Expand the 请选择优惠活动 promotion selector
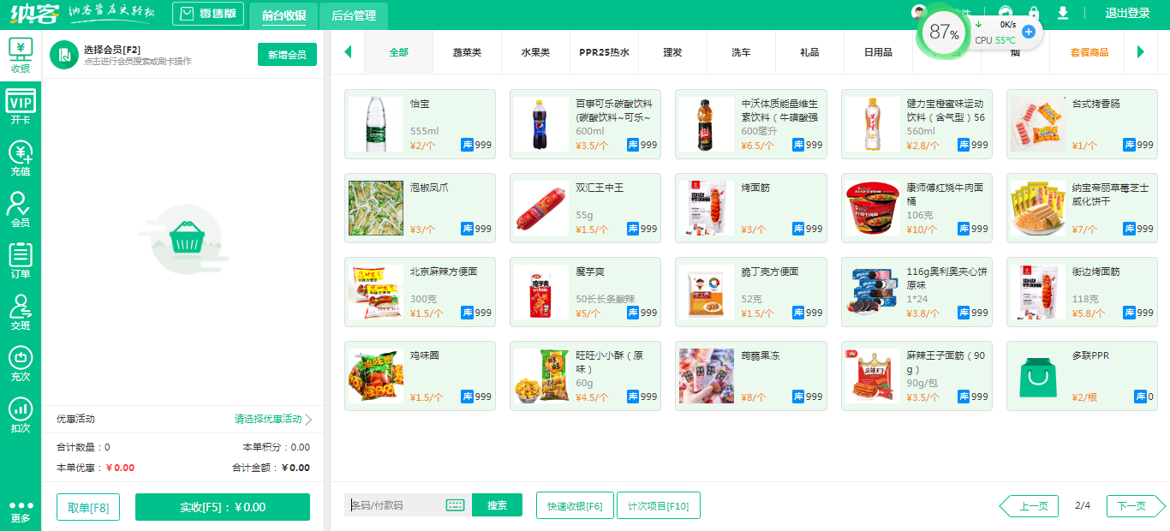 point(272,420)
